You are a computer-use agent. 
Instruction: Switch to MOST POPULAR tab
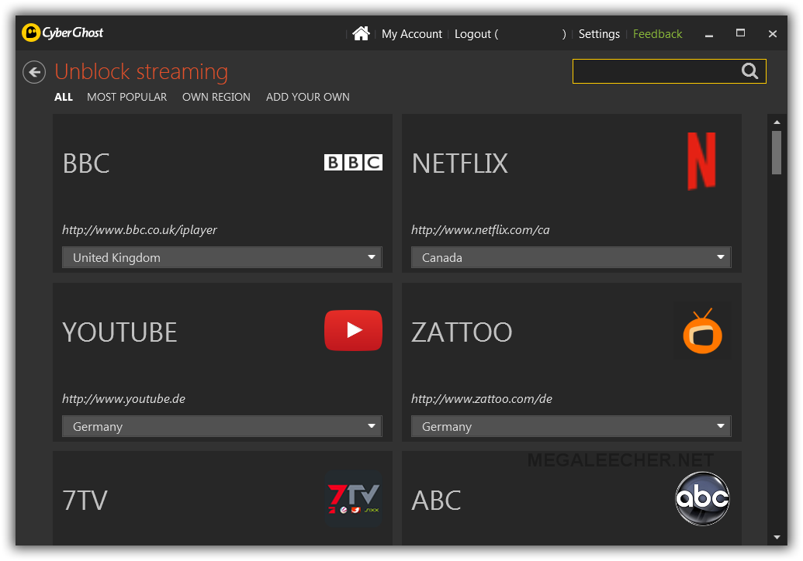coord(127,97)
